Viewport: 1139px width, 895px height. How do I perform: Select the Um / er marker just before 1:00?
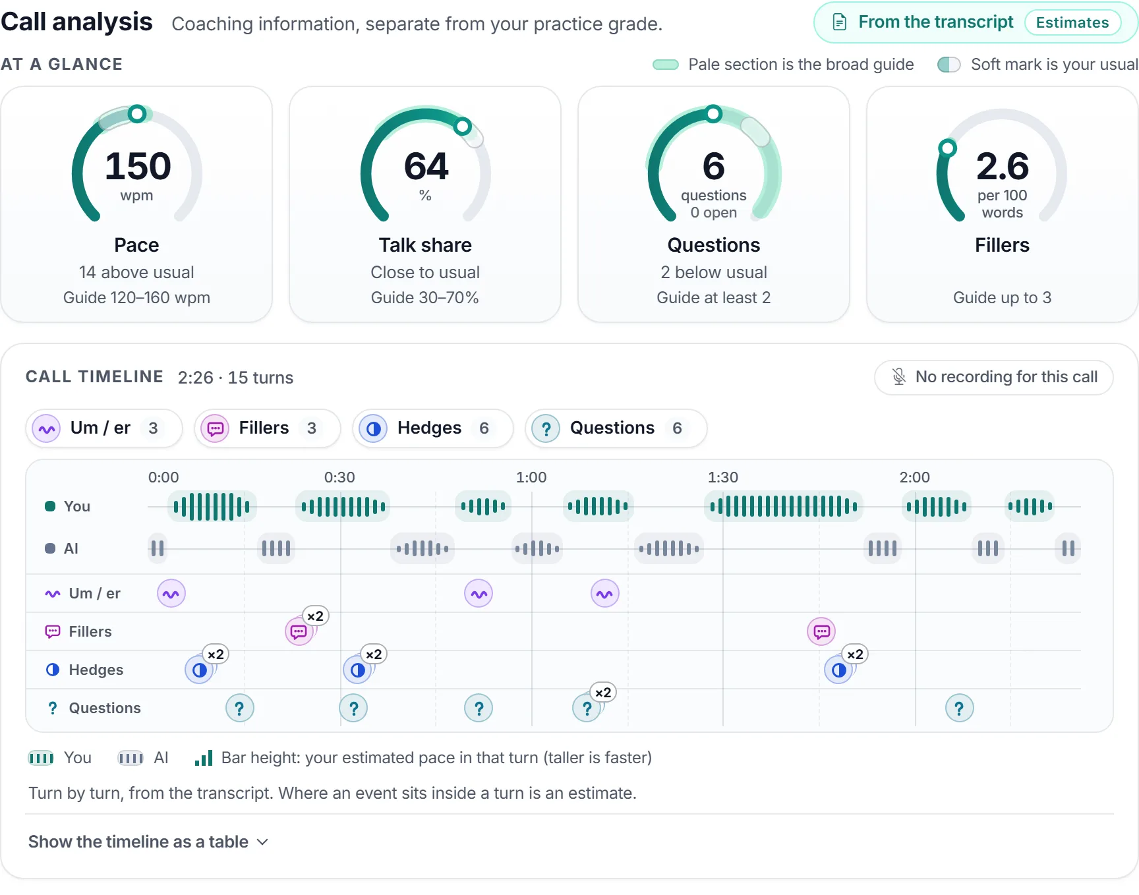click(x=479, y=594)
